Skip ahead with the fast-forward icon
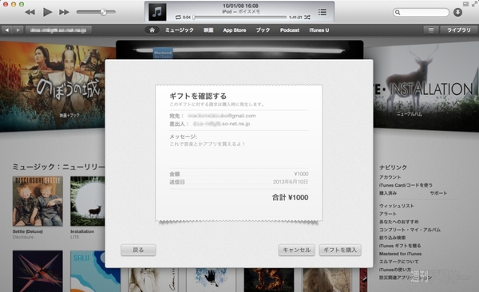Viewport: 479px width, 292px height. (64, 12)
